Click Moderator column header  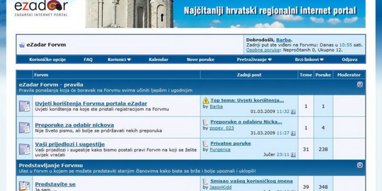(349, 75)
